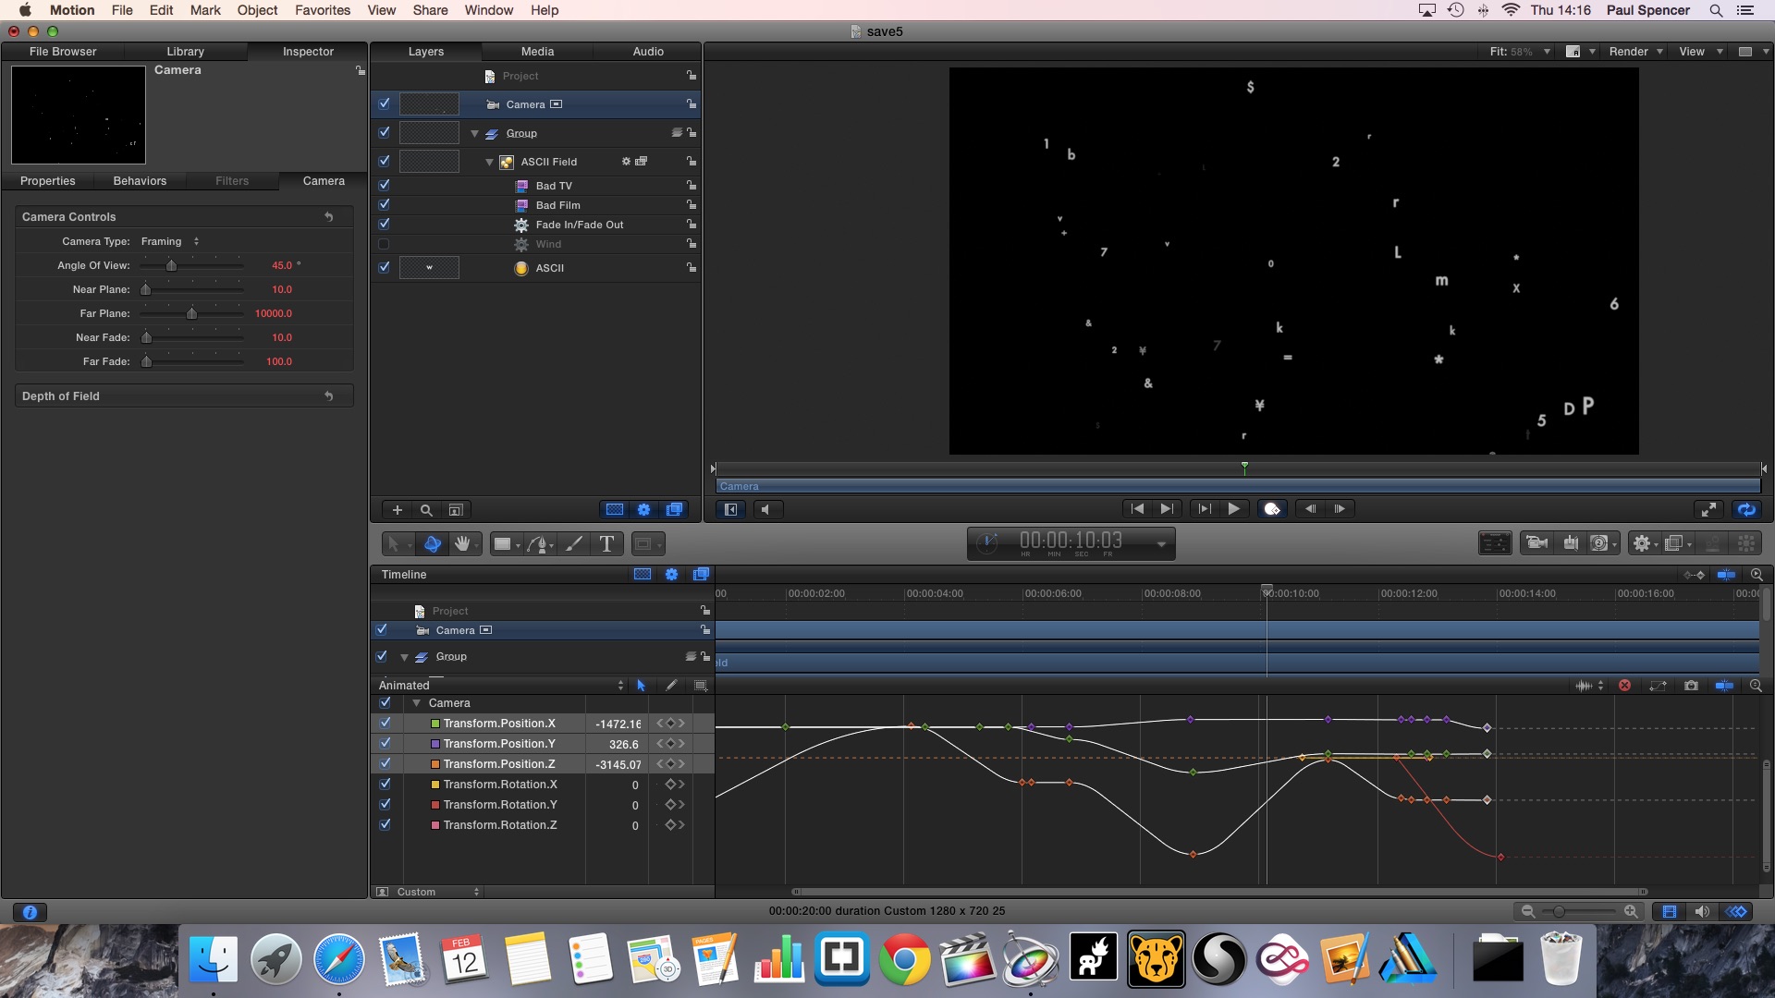Choose the Rectangle shape tool
The height and width of the screenshot is (998, 1775).
502,544
